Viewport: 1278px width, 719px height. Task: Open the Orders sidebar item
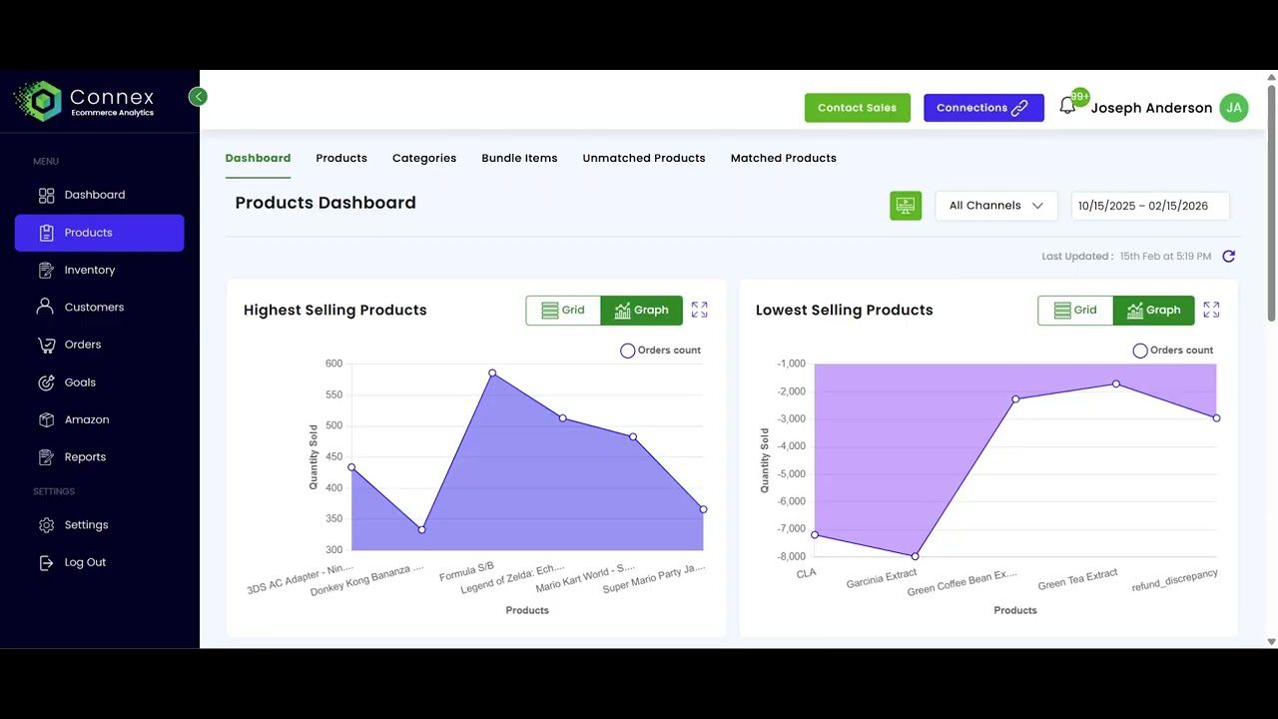pos(99,345)
